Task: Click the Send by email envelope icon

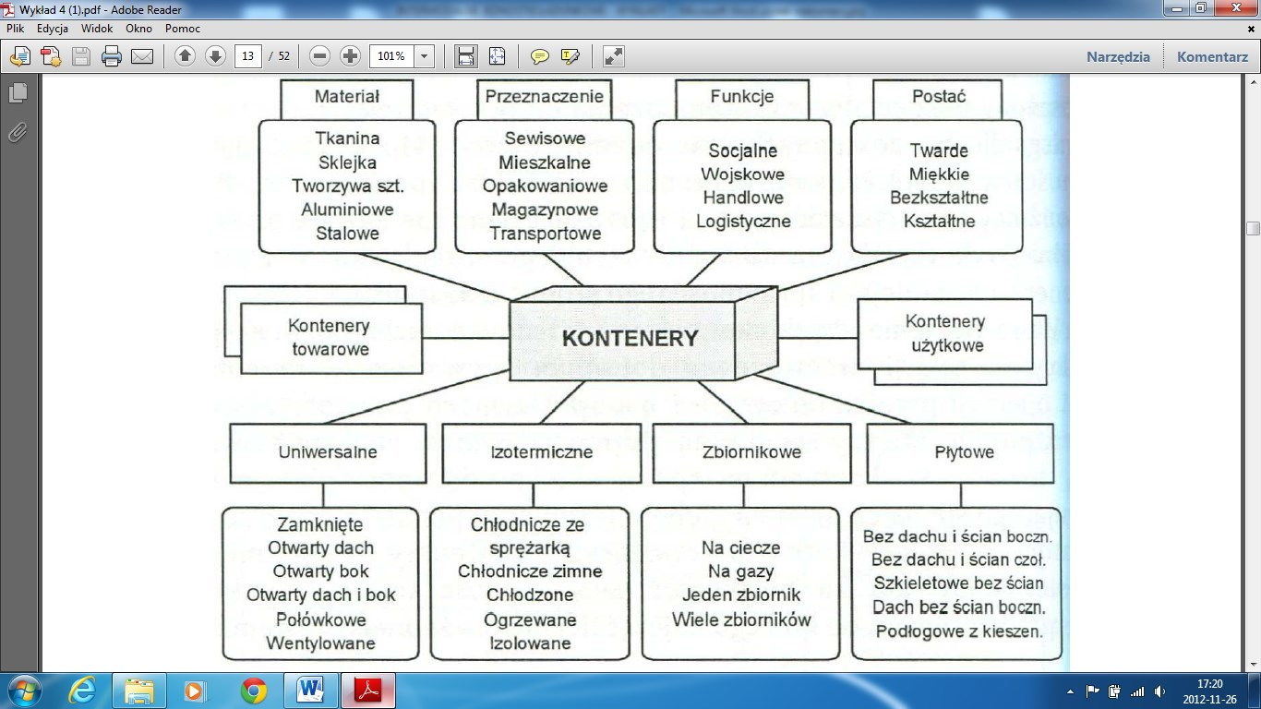Action: (142, 56)
